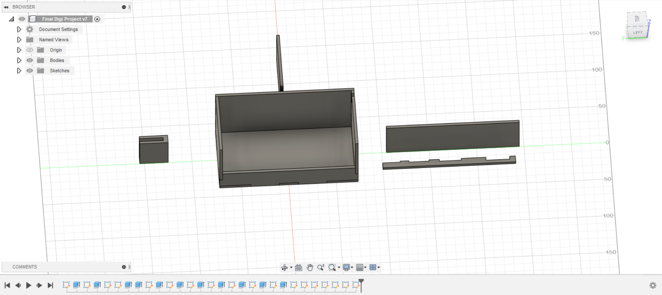The width and height of the screenshot is (662, 295).
Task: Select Origin label in browser
Action: pyautogui.click(x=56, y=50)
